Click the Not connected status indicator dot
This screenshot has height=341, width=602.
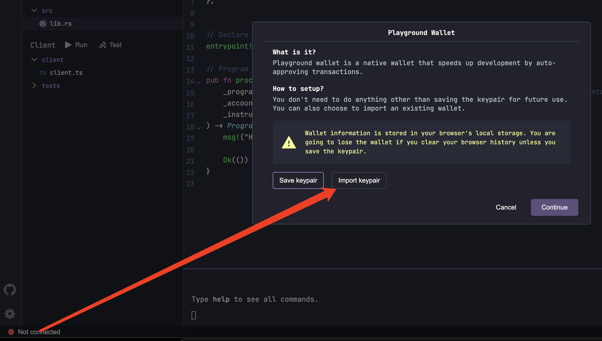click(x=11, y=332)
